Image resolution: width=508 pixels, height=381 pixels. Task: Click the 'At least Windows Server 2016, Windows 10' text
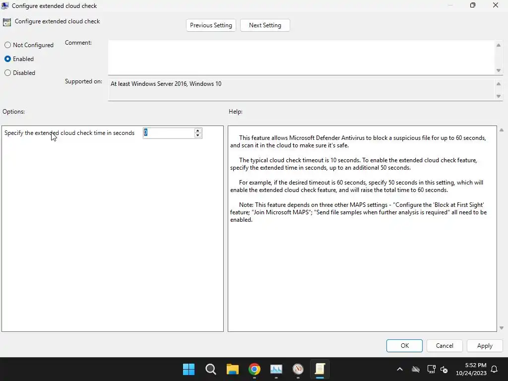[x=166, y=84]
